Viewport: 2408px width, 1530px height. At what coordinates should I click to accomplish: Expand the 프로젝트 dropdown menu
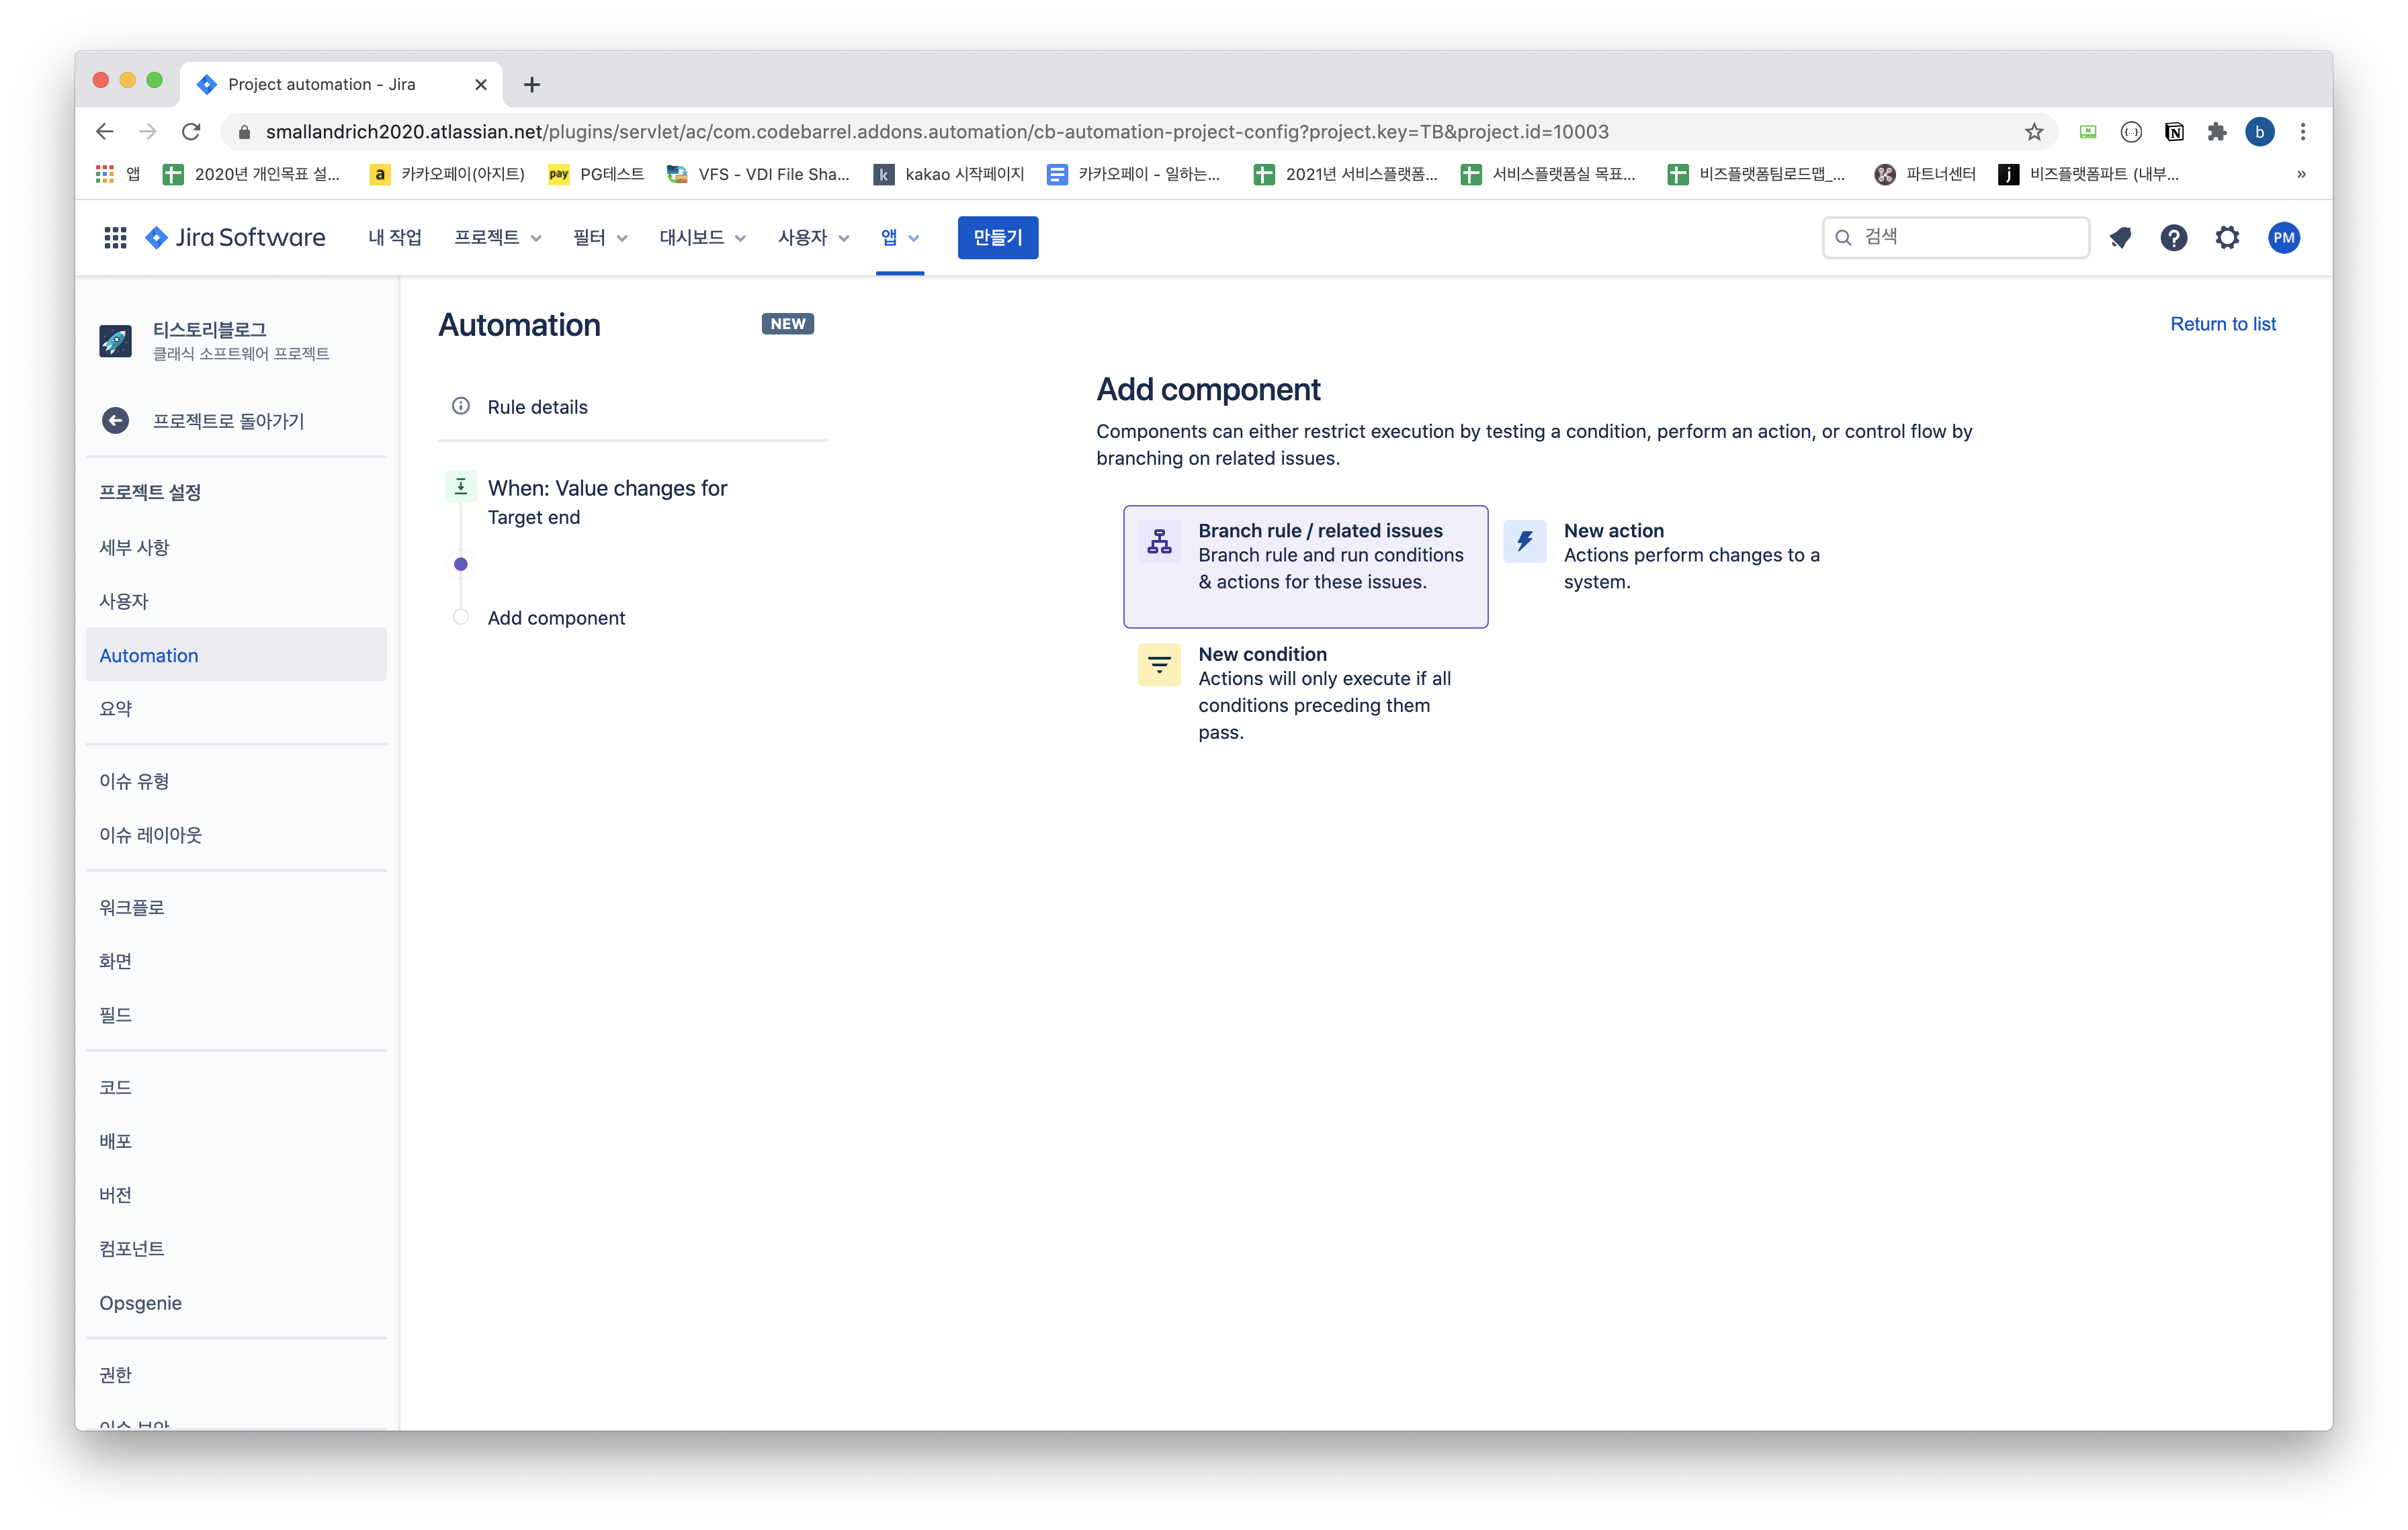tap(497, 238)
